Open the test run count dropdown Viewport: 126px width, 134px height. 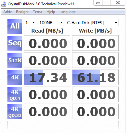click(30, 22)
